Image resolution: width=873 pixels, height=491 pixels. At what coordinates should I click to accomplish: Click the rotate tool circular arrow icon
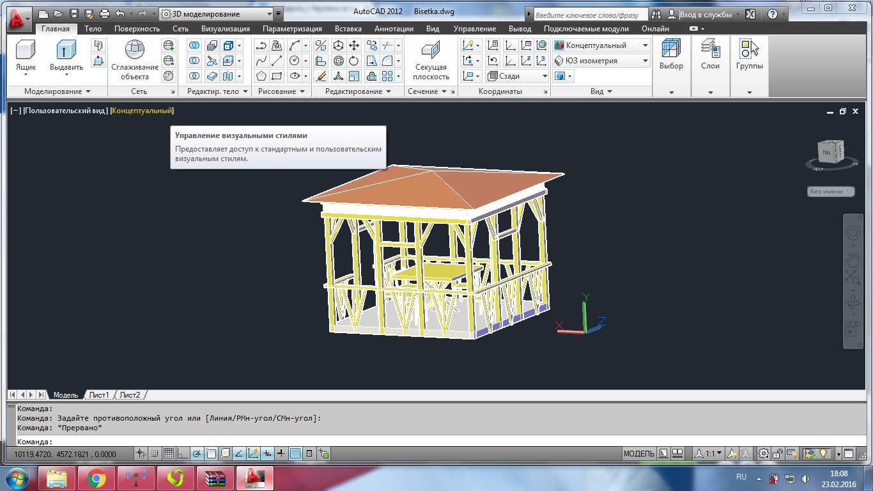pos(355,61)
